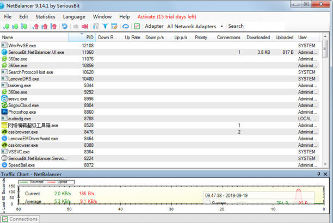The width and height of the screenshot is (333, 223).
Task: Sort by the Uploaded column header
Action: 284,38
